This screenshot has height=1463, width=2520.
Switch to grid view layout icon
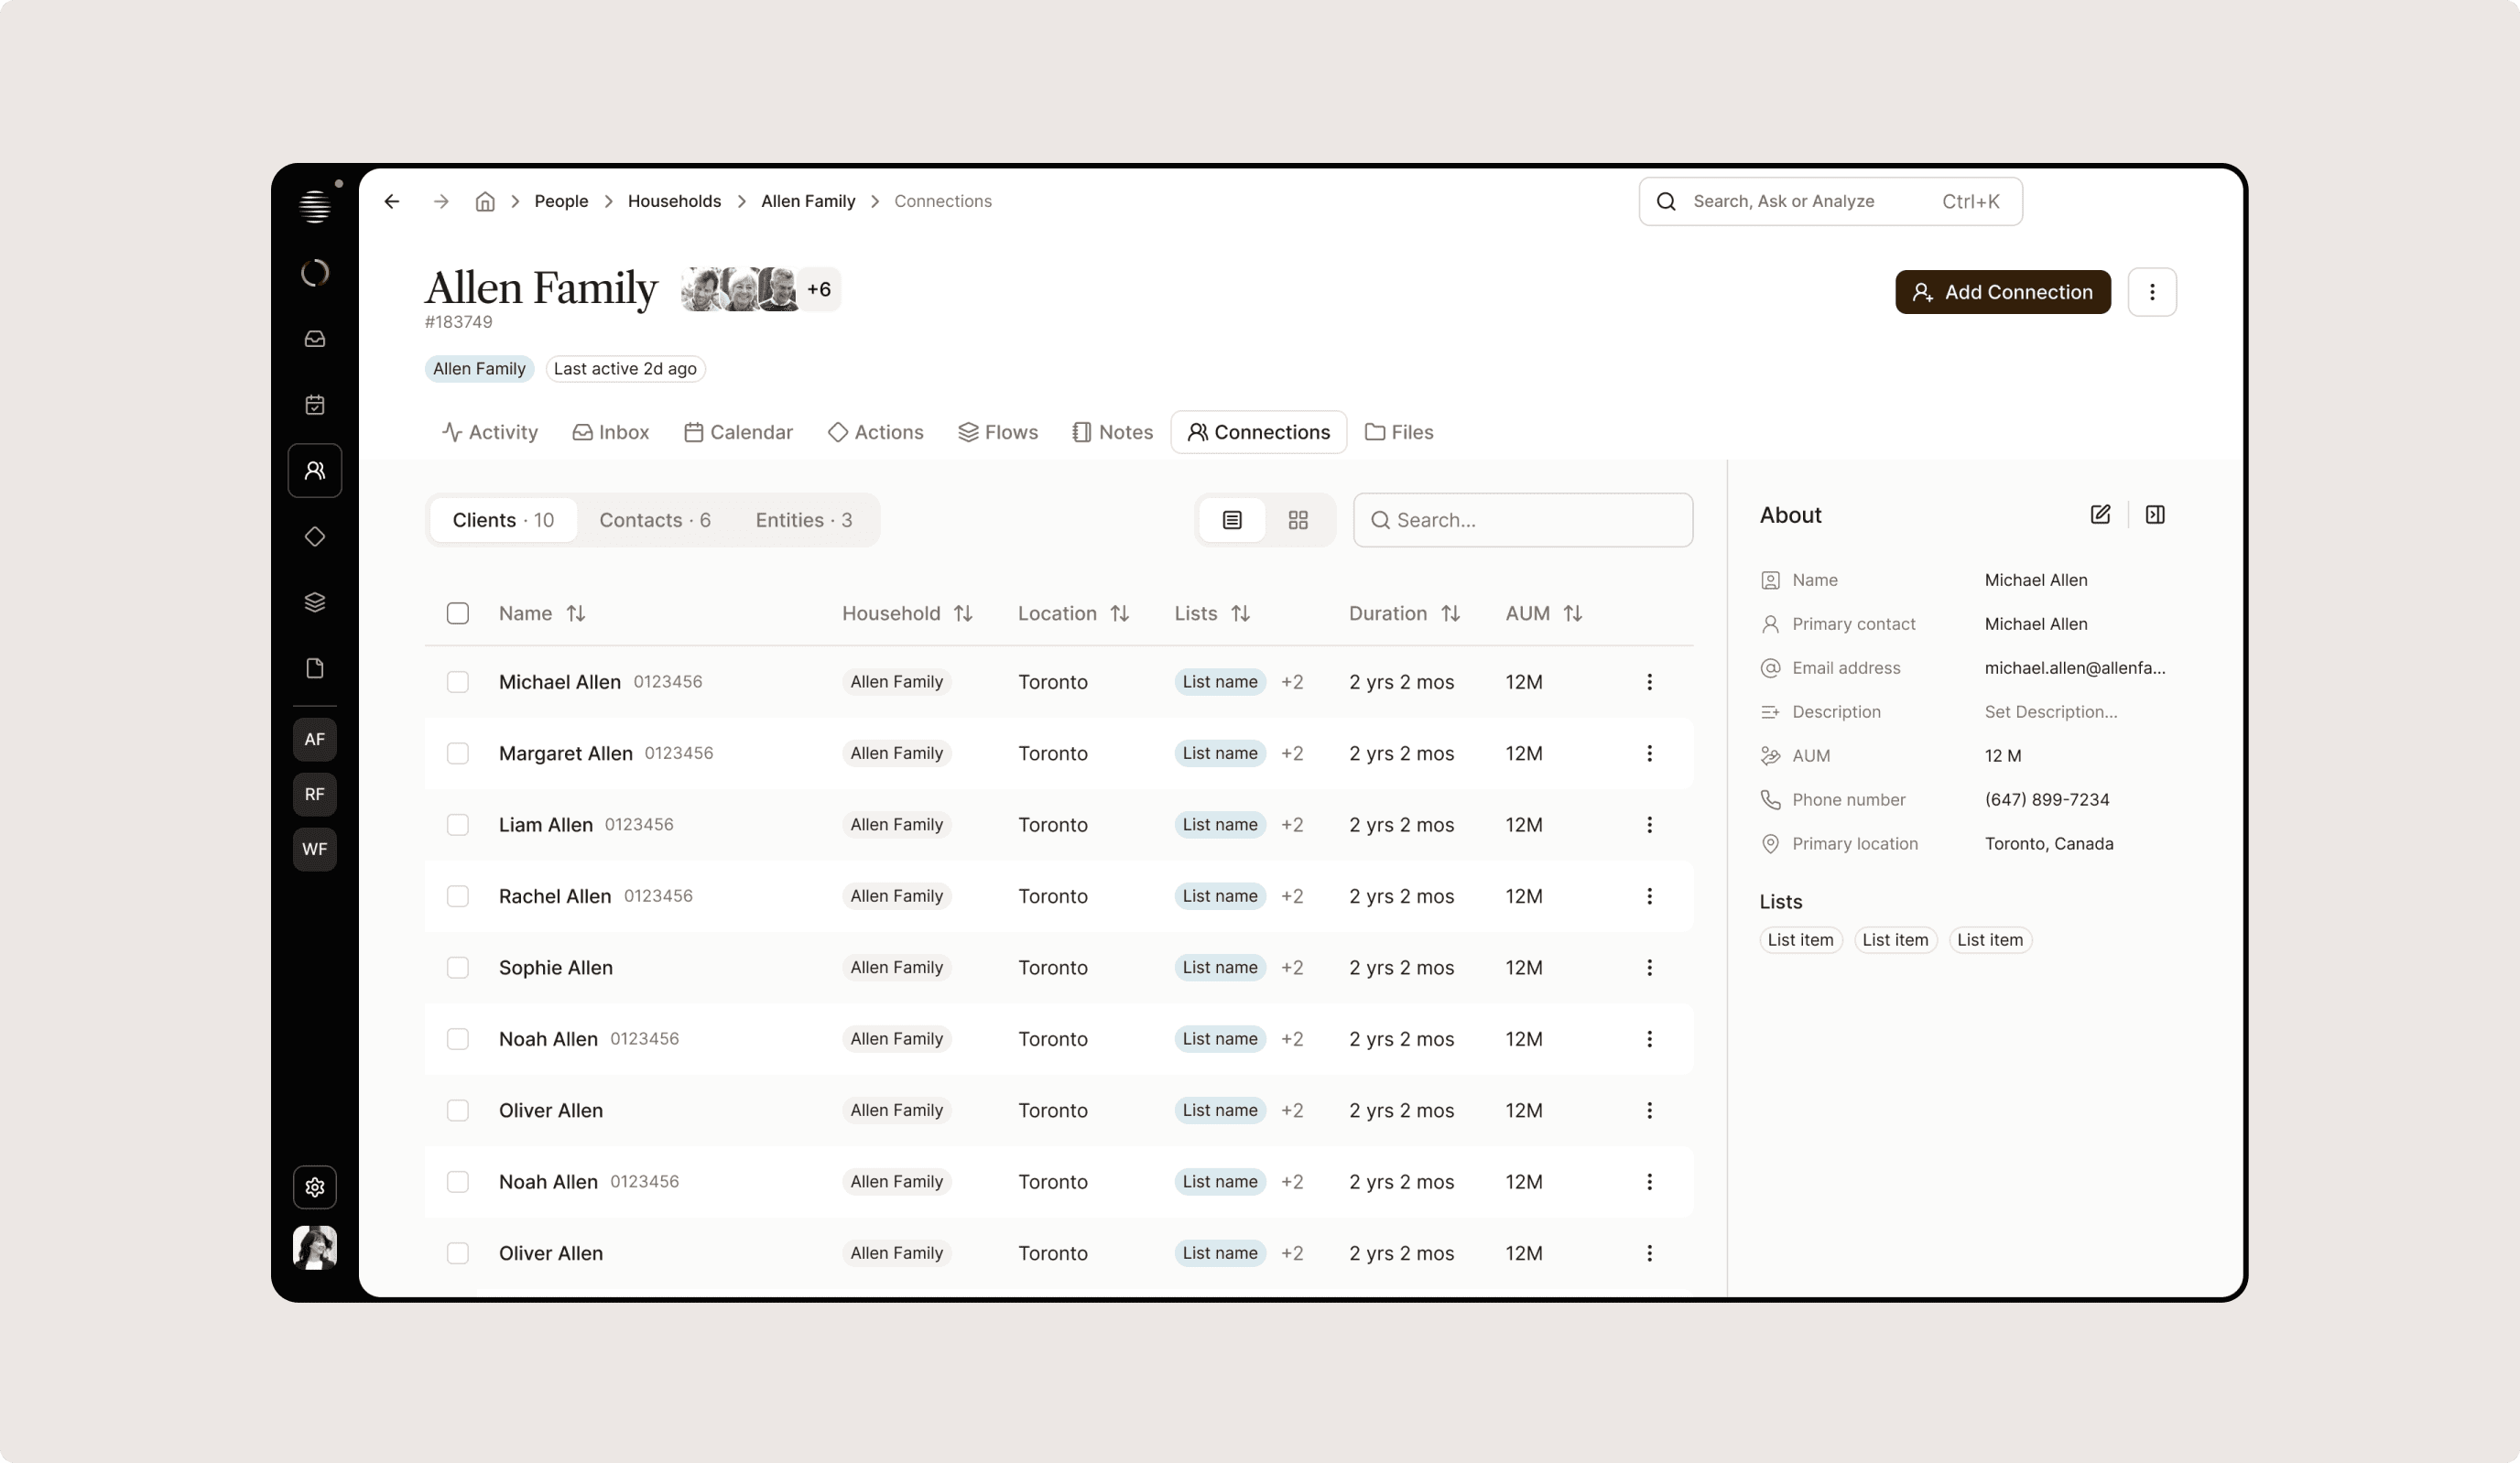click(x=1298, y=520)
